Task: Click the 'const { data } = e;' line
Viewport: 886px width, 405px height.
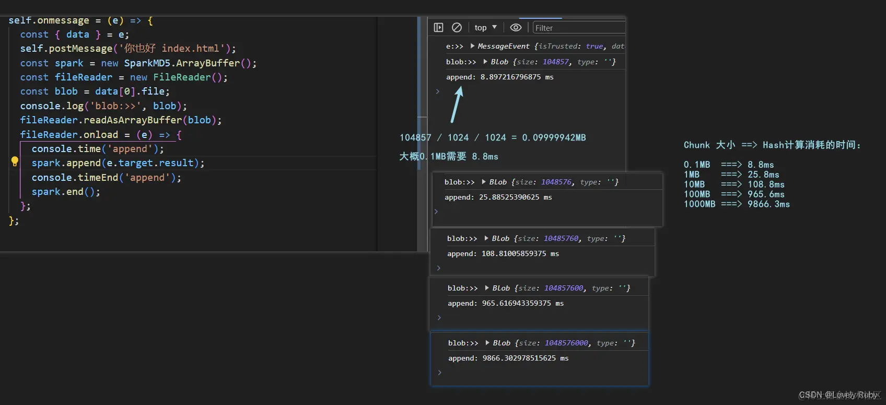Action: (x=74, y=34)
